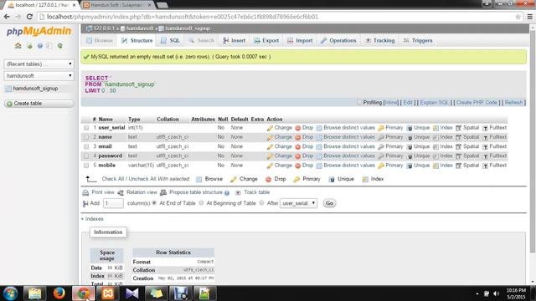Tick the checkbox for name row
Image resolution: width=536 pixels, height=301 pixels.
[86, 137]
